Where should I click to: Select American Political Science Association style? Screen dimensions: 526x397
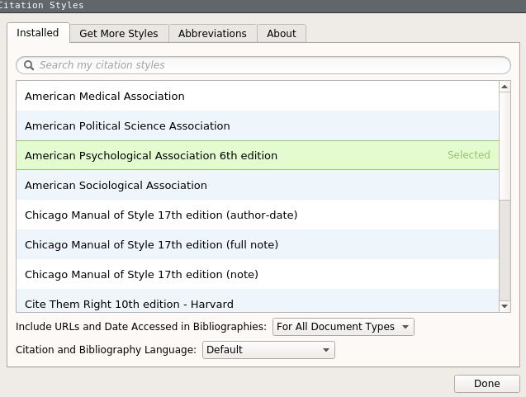[x=258, y=125]
